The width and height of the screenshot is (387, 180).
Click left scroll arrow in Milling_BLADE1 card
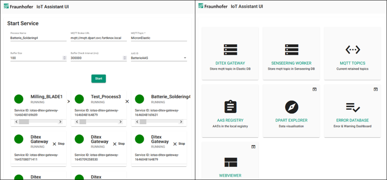click(x=17, y=122)
